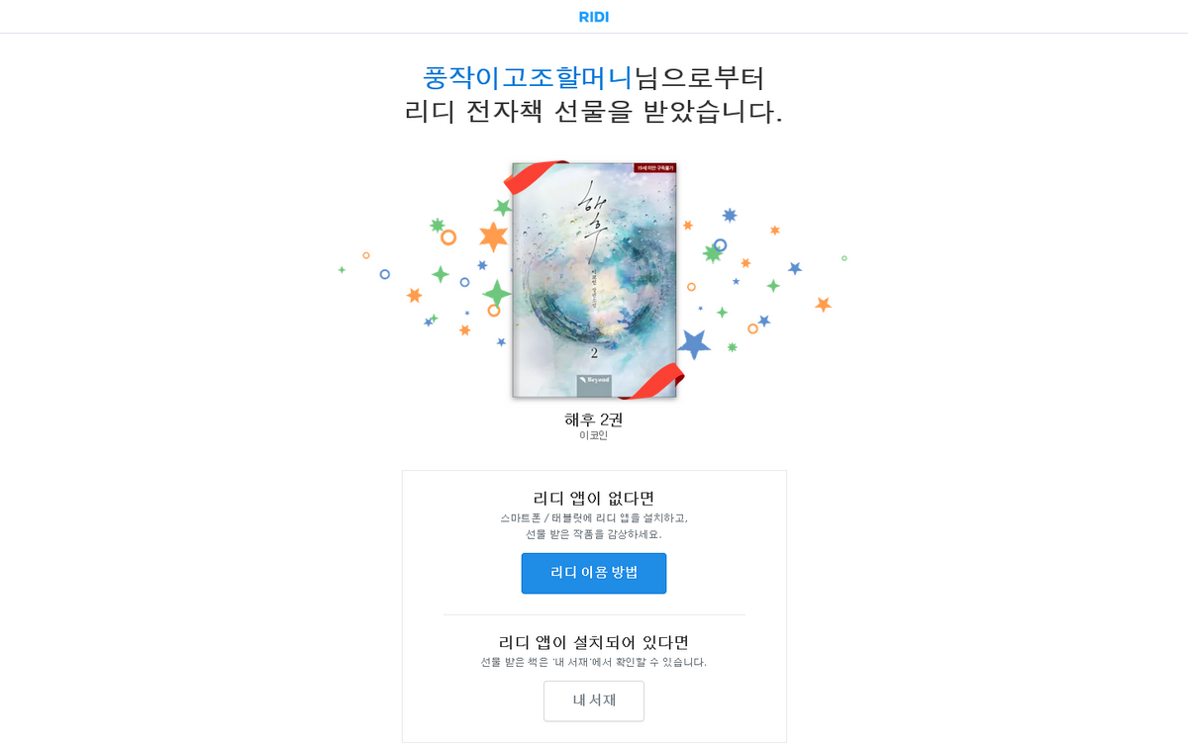Click the large orange star left of the book
Screen dimensions: 1188x747
493,236
